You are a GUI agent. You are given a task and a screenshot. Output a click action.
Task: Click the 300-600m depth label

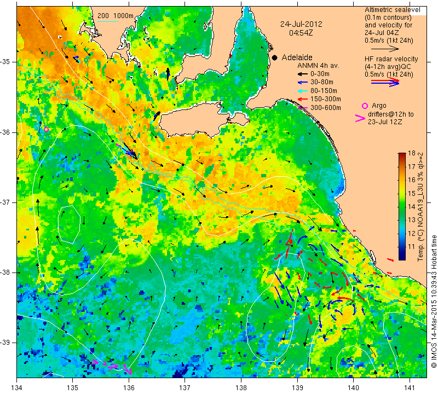tap(326, 108)
